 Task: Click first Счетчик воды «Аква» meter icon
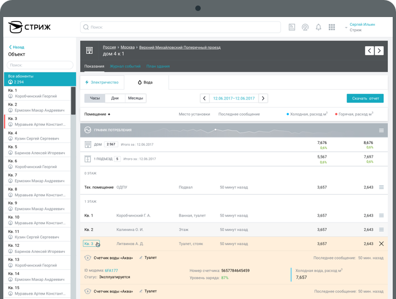click(87, 258)
